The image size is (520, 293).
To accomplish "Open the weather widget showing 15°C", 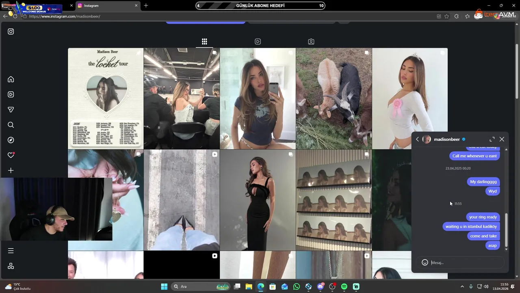I will (18, 286).
